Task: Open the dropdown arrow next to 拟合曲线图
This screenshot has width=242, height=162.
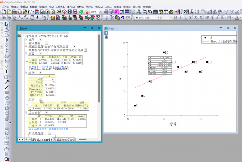Action: click(x=49, y=133)
